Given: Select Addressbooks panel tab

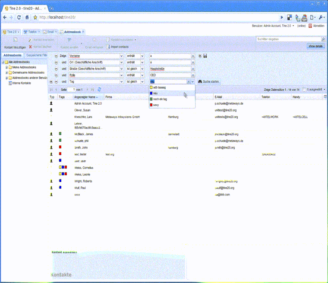Looking at the screenshot, I should click(13, 55).
